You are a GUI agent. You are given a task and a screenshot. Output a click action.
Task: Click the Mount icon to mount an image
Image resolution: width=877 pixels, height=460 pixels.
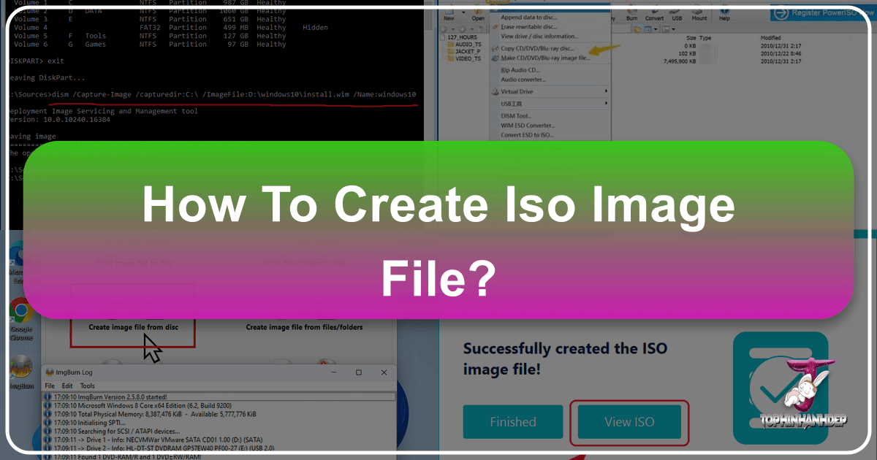coord(699,13)
